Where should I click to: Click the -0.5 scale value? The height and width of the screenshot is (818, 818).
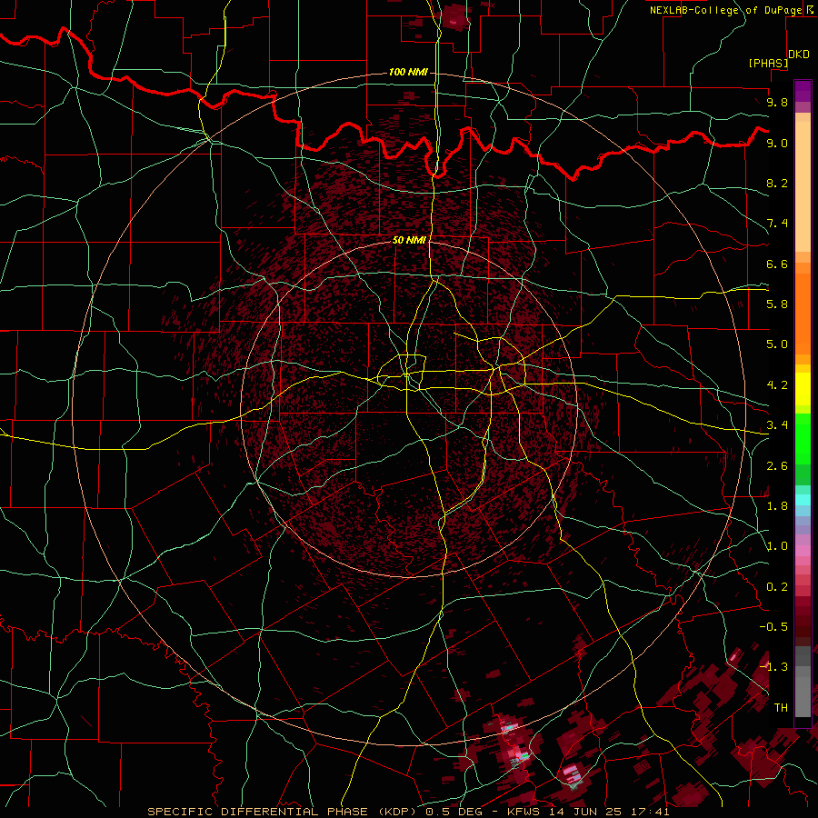(x=773, y=627)
